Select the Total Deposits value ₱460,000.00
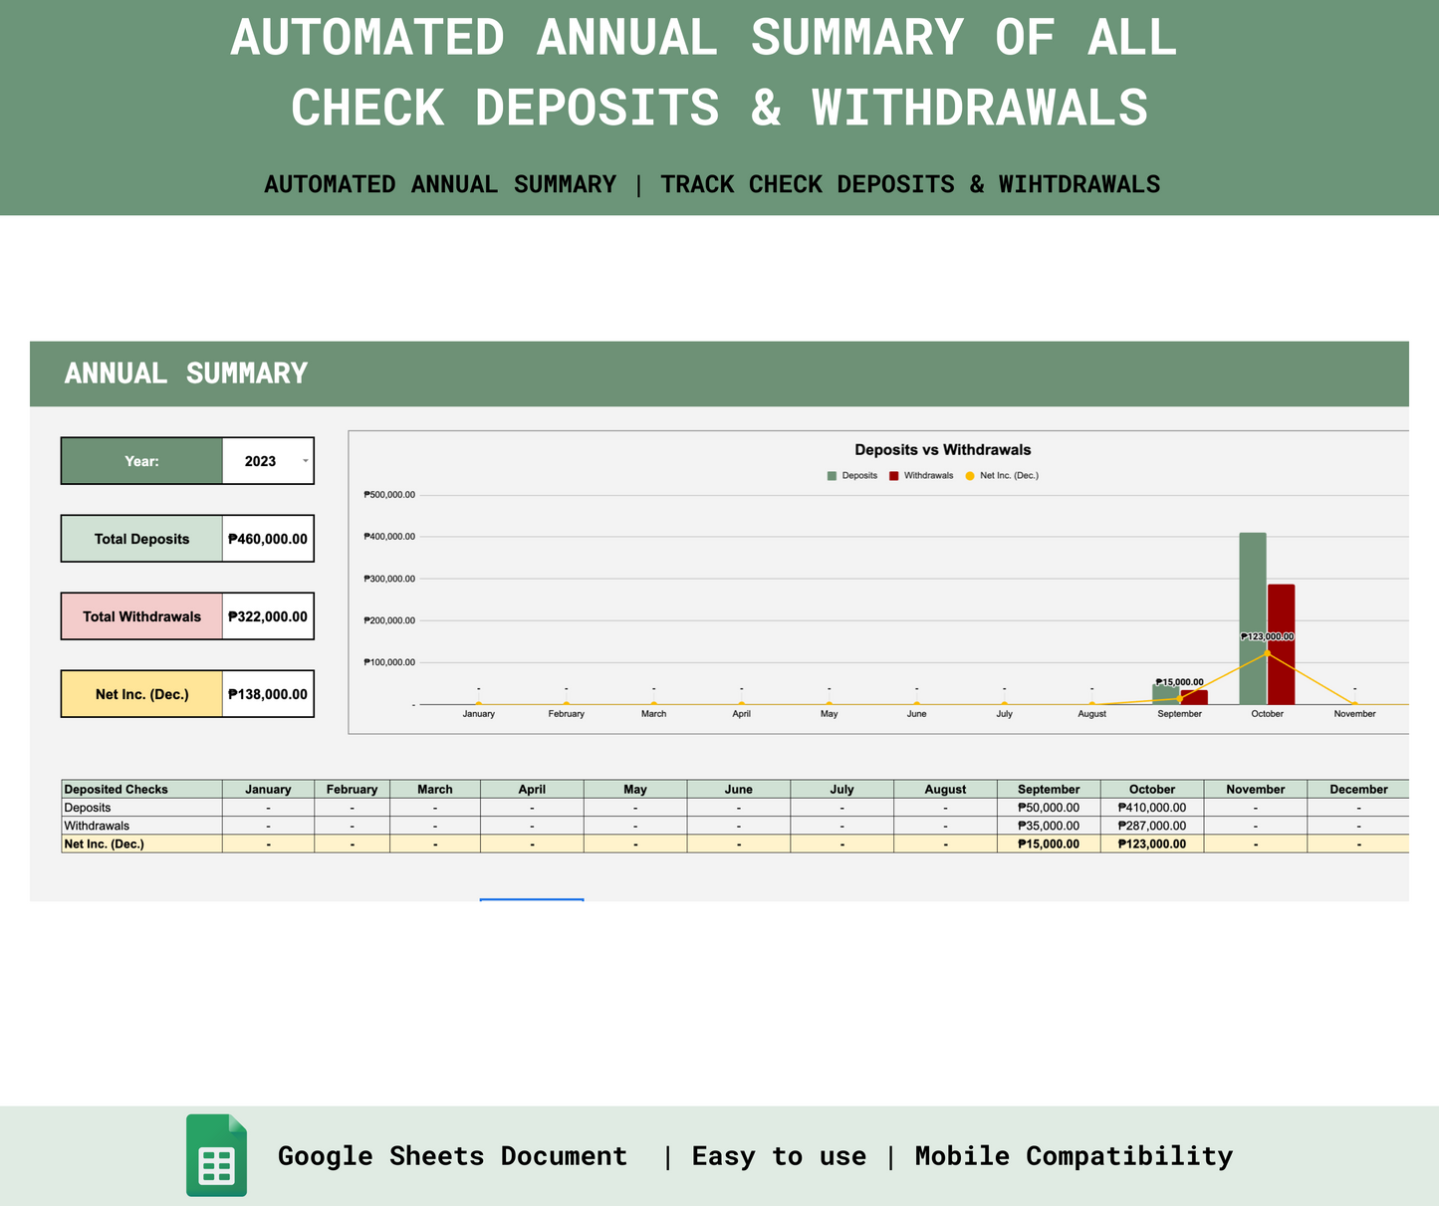The image size is (1439, 1206). pos(268,539)
